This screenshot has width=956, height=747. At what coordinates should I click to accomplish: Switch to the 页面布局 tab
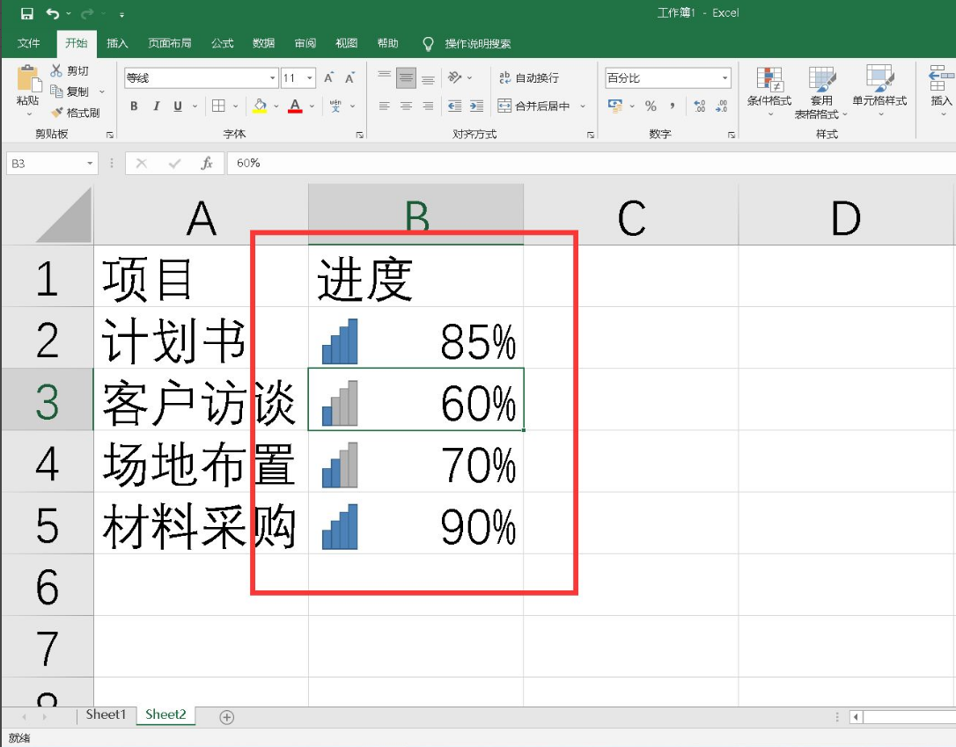pyautogui.click(x=170, y=43)
